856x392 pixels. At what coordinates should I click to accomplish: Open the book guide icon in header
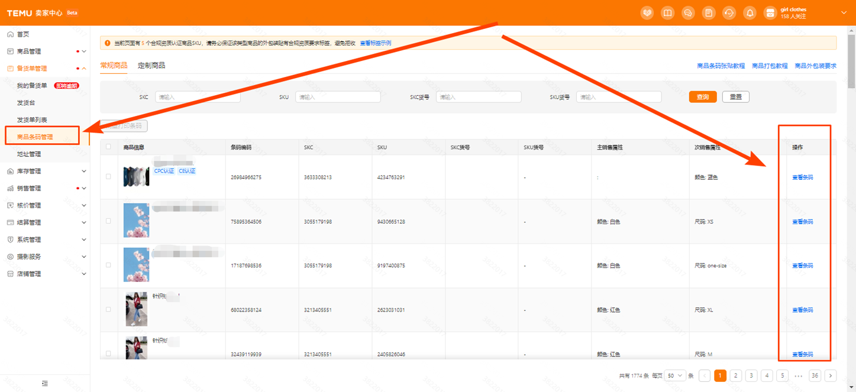pyautogui.click(x=667, y=13)
